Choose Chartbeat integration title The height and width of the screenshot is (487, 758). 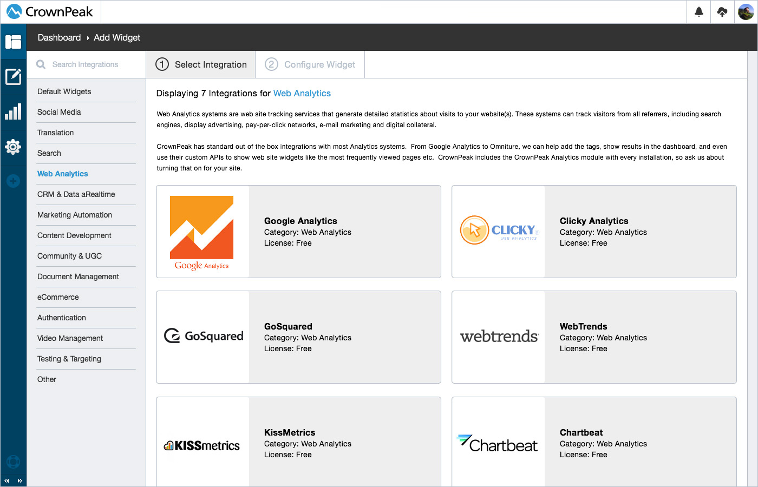point(581,432)
